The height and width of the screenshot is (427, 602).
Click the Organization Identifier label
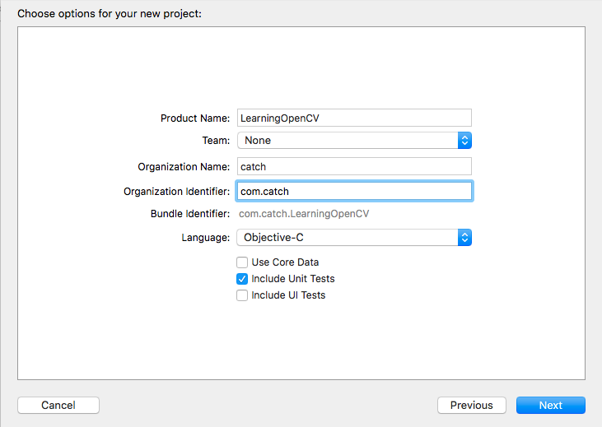point(176,192)
